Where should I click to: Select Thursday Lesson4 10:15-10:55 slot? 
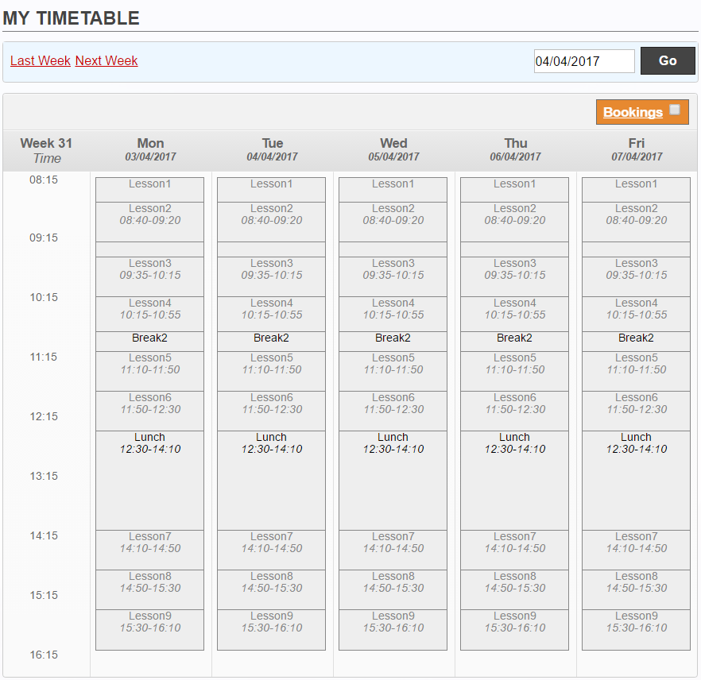(x=514, y=314)
